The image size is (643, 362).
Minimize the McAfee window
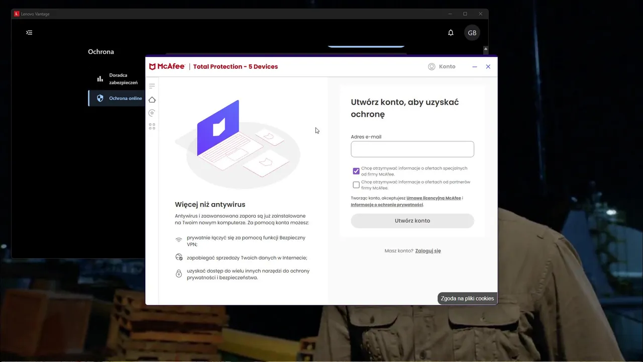[475, 67]
